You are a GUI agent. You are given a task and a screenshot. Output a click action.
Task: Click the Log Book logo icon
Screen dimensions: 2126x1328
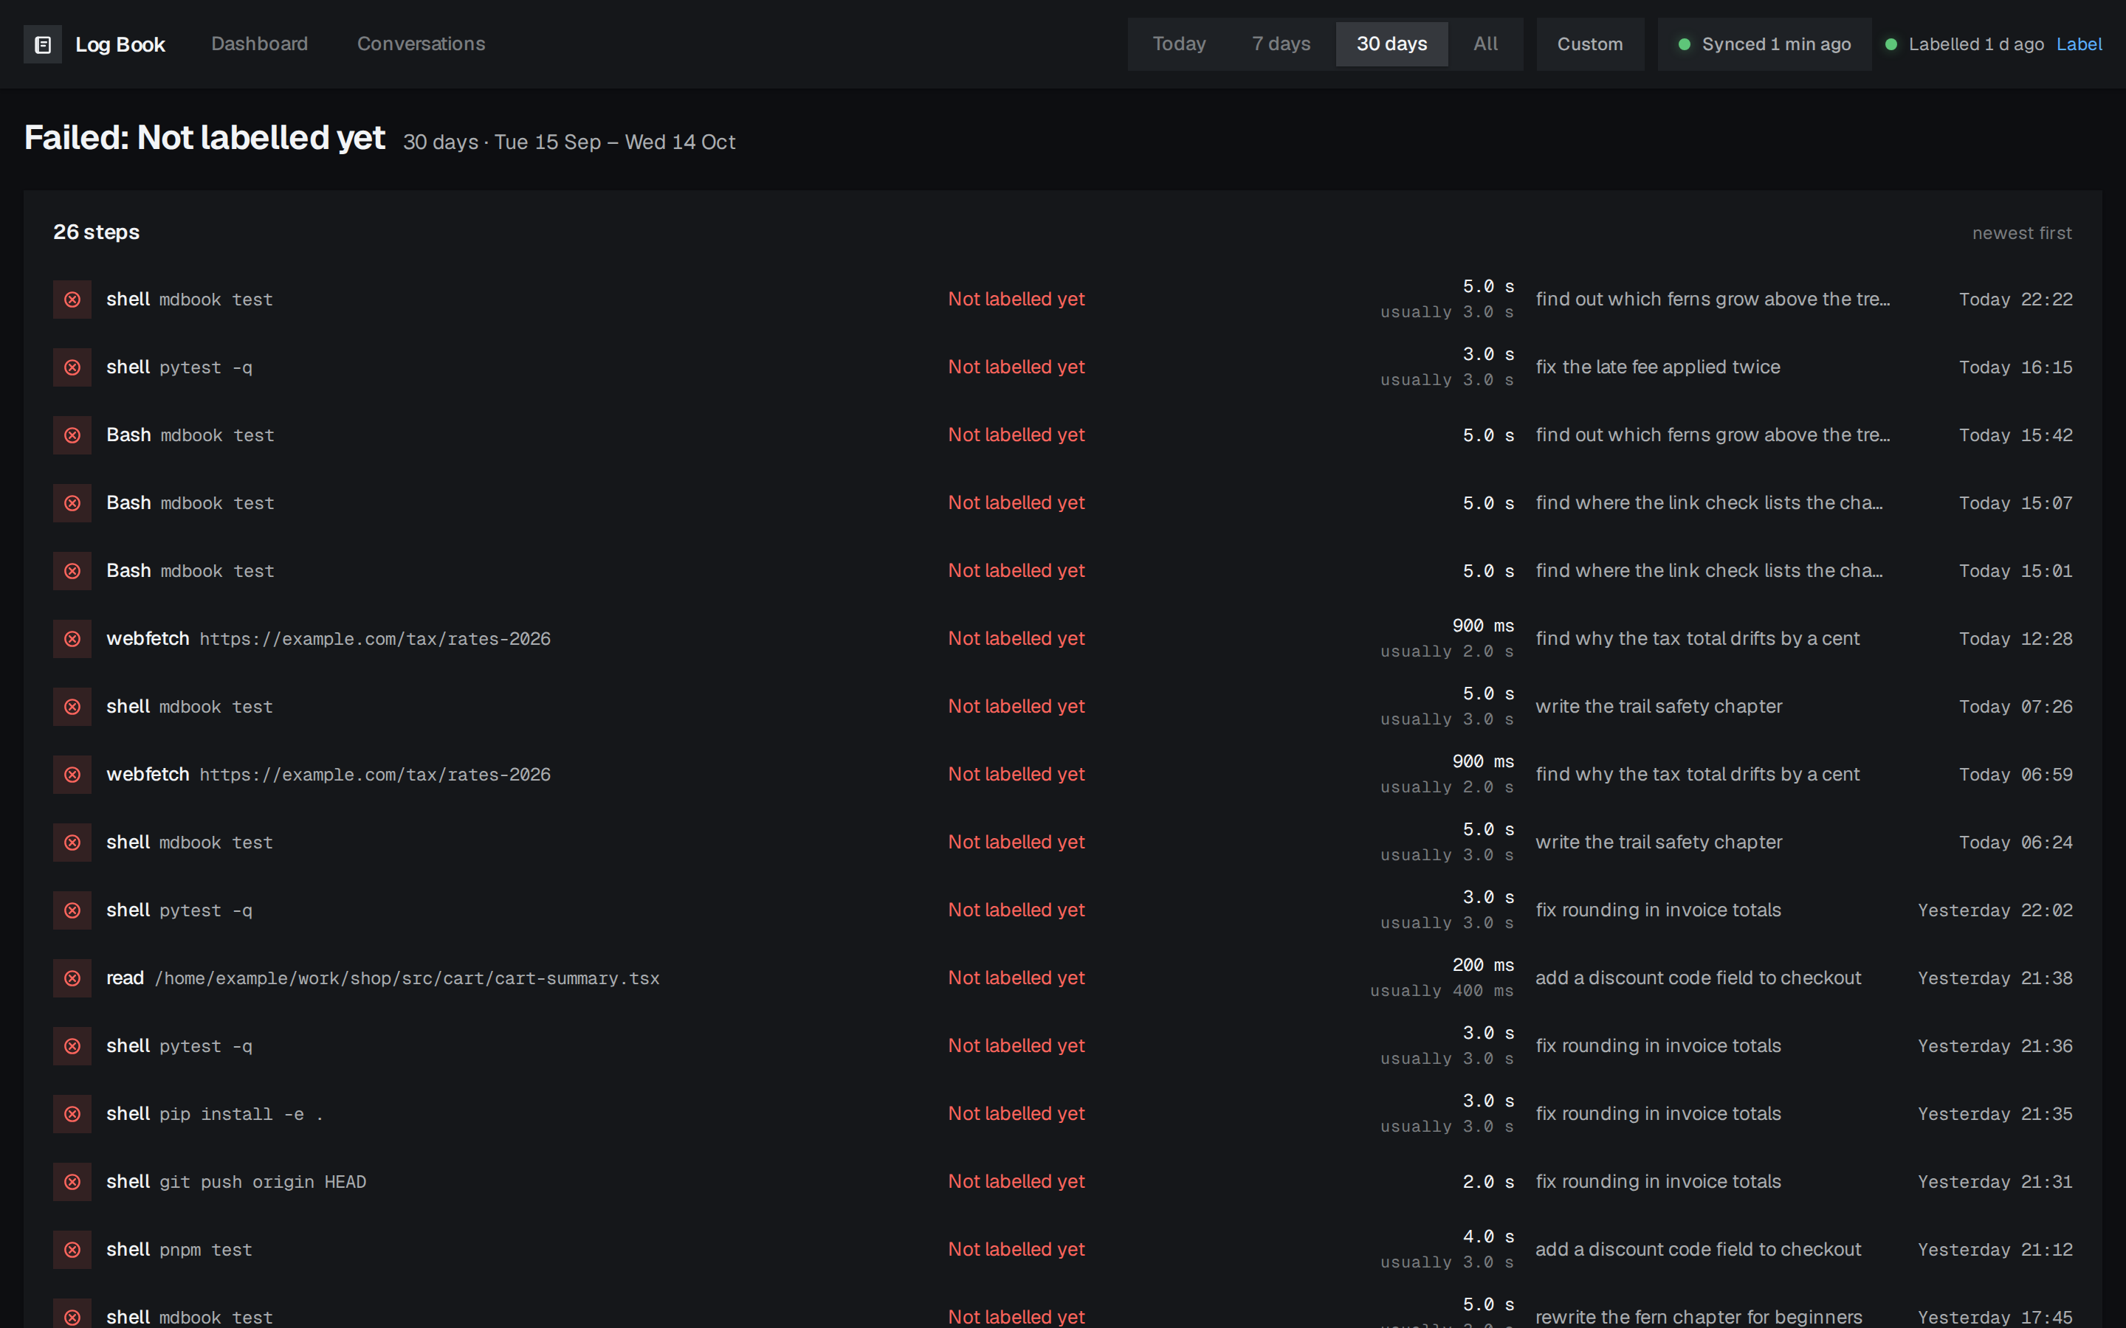(x=42, y=44)
